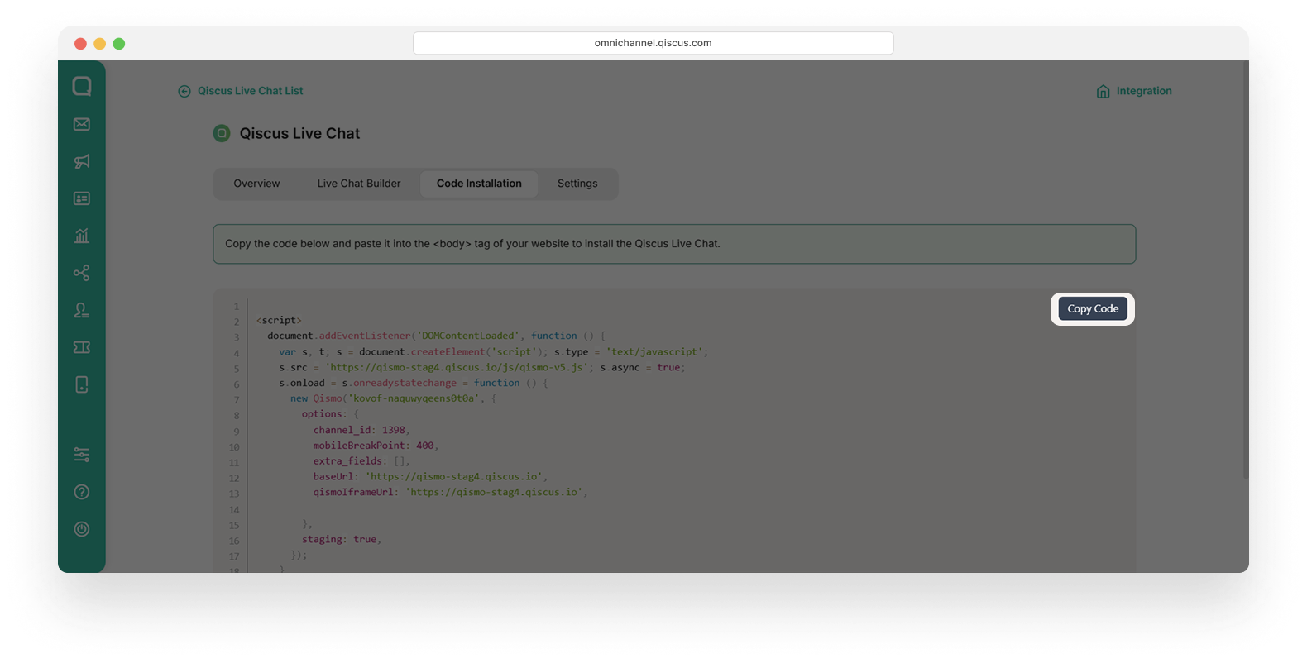This screenshot has height=663, width=1307.
Task: Click the home icon beside Integration
Action: click(1104, 91)
